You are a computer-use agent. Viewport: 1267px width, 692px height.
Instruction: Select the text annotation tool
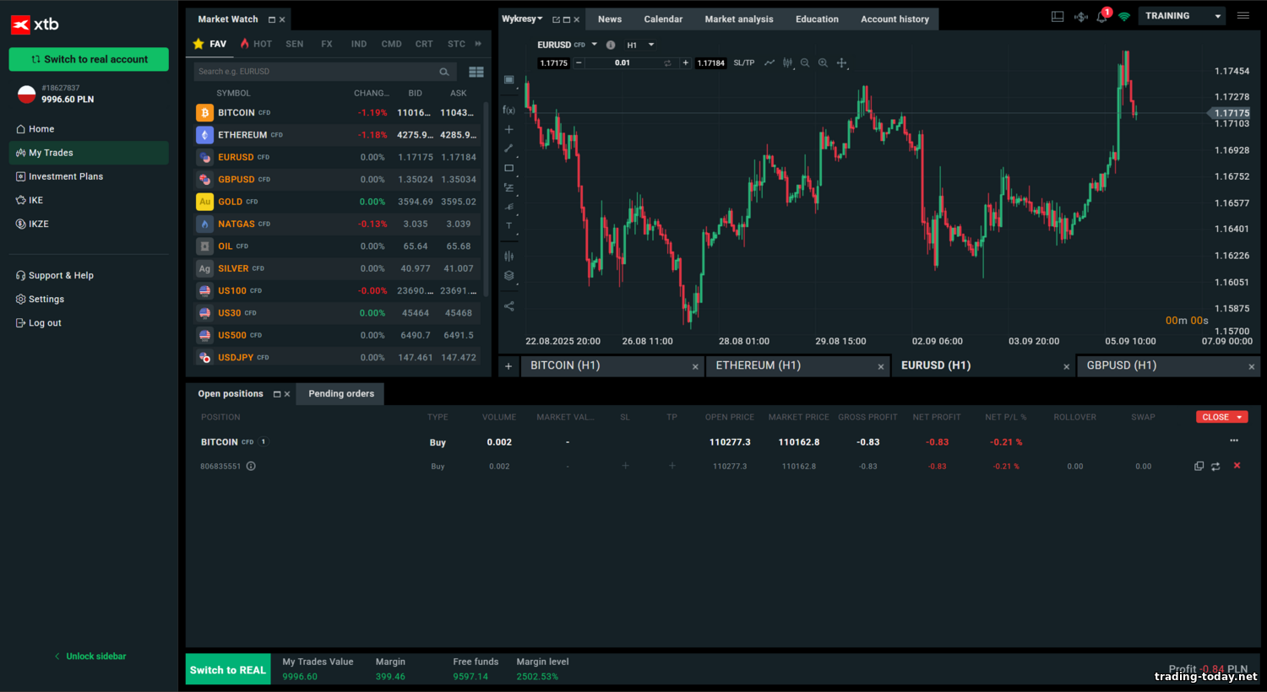508,226
